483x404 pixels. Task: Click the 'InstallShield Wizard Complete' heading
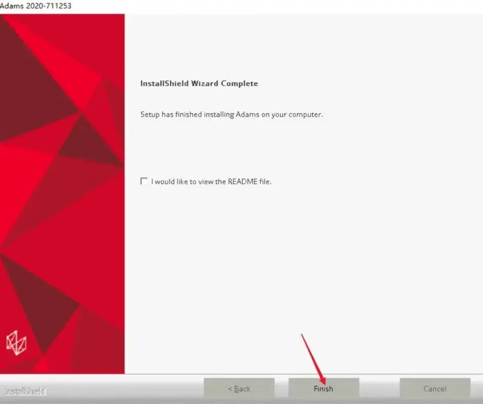click(x=199, y=84)
